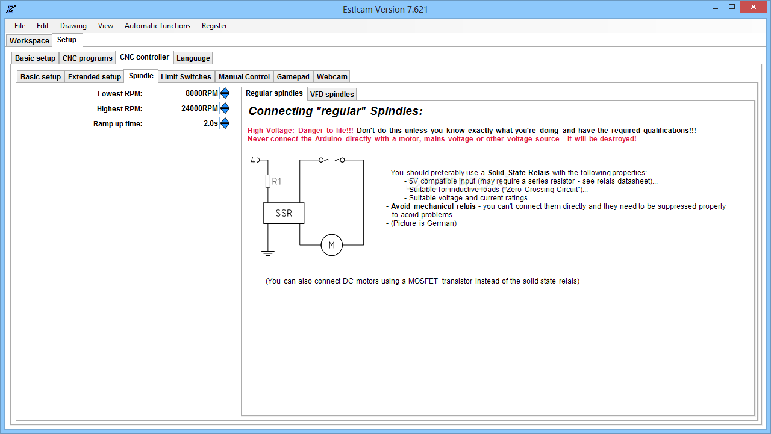Increase Ramp up time with up arrow
This screenshot has height=434, width=771.
(x=225, y=120)
